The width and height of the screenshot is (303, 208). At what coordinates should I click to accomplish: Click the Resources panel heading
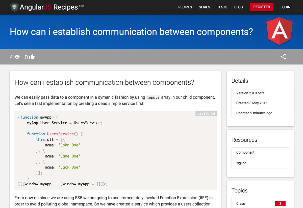tap(244, 140)
